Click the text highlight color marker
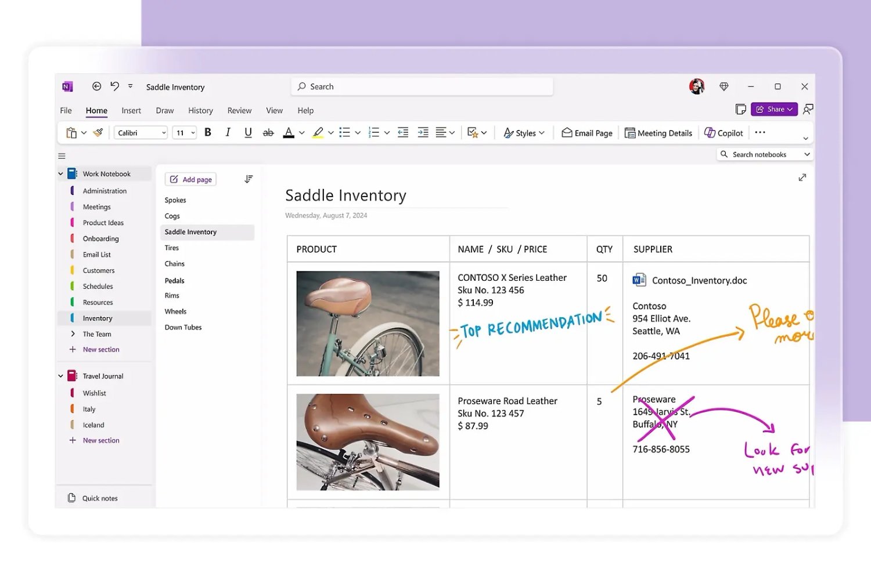The height and width of the screenshot is (580, 871). (x=318, y=133)
